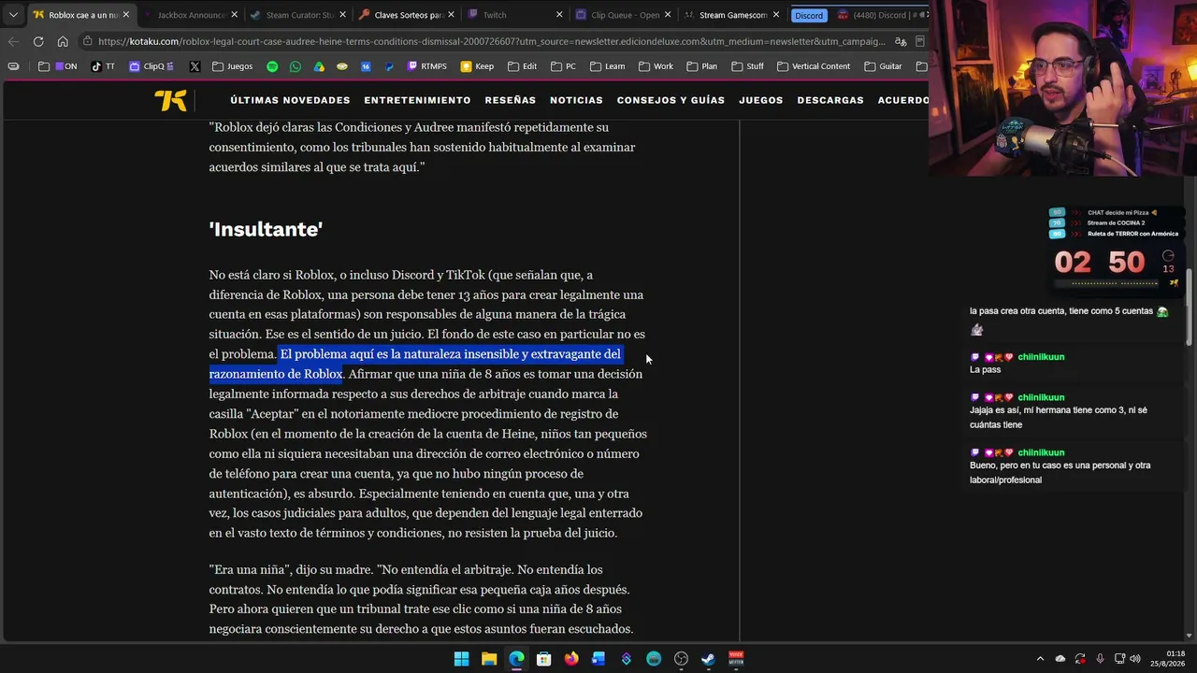
Task: Click the 'Insultante' article heading
Action: point(266,229)
